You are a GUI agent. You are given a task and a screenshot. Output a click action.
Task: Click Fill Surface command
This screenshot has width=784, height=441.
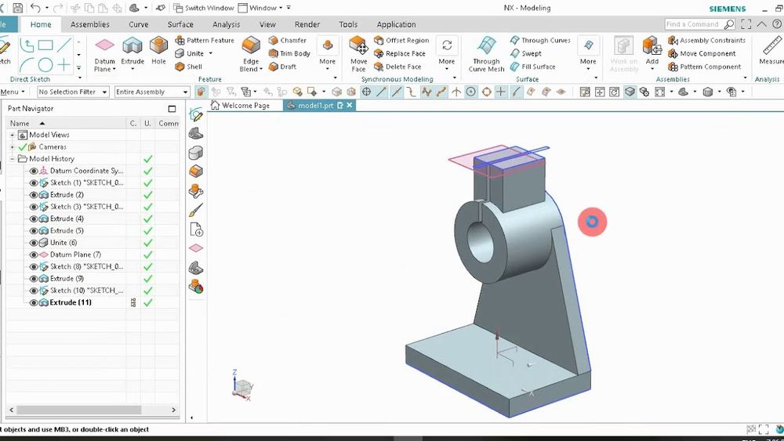pyautogui.click(x=532, y=67)
